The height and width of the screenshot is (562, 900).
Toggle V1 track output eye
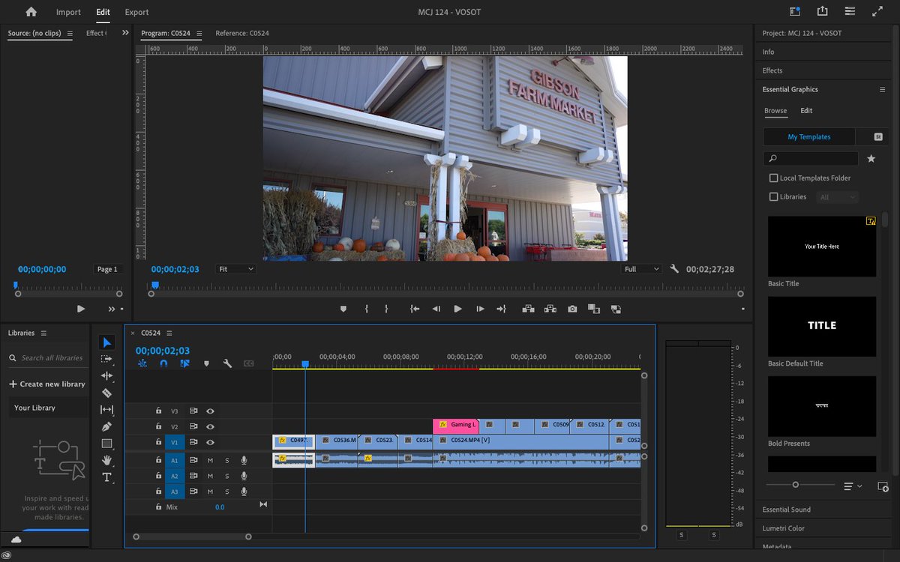pyautogui.click(x=211, y=442)
